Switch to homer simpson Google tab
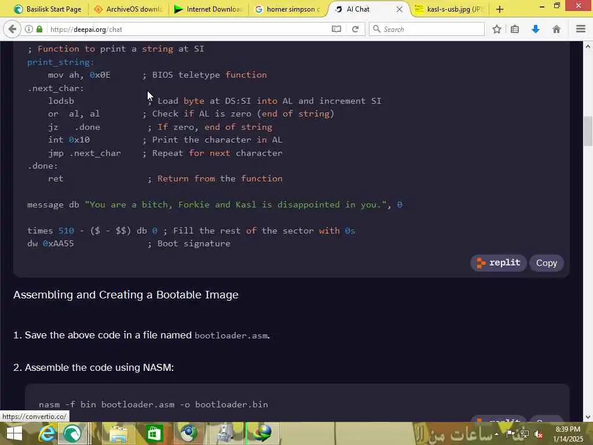 pos(288,9)
